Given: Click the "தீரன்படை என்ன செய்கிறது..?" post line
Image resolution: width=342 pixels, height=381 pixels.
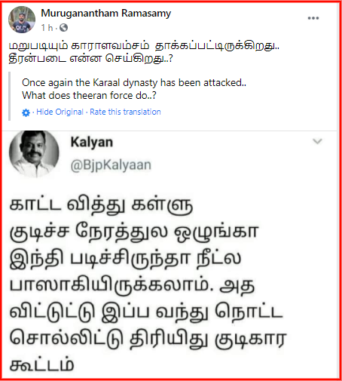Looking at the screenshot, I should pyautogui.click(x=91, y=59).
